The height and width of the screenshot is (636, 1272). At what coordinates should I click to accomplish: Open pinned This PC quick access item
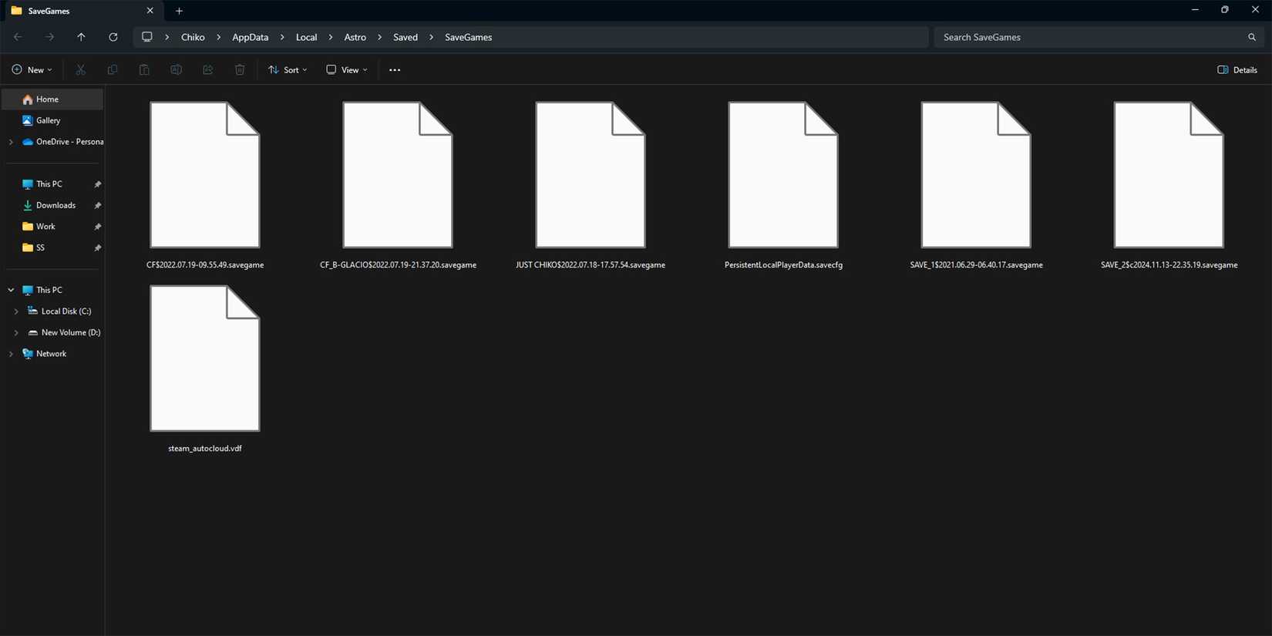click(x=52, y=184)
